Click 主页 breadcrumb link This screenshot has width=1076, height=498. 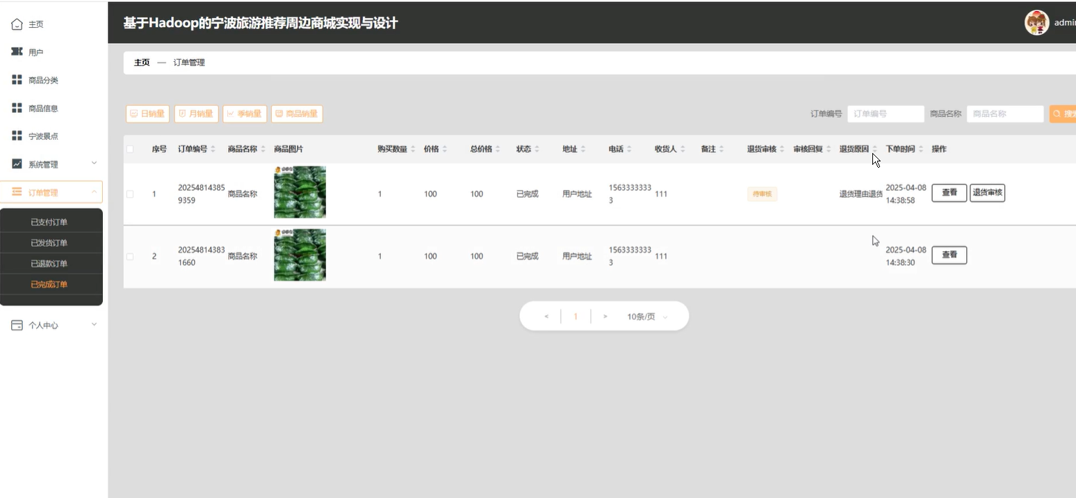point(142,63)
